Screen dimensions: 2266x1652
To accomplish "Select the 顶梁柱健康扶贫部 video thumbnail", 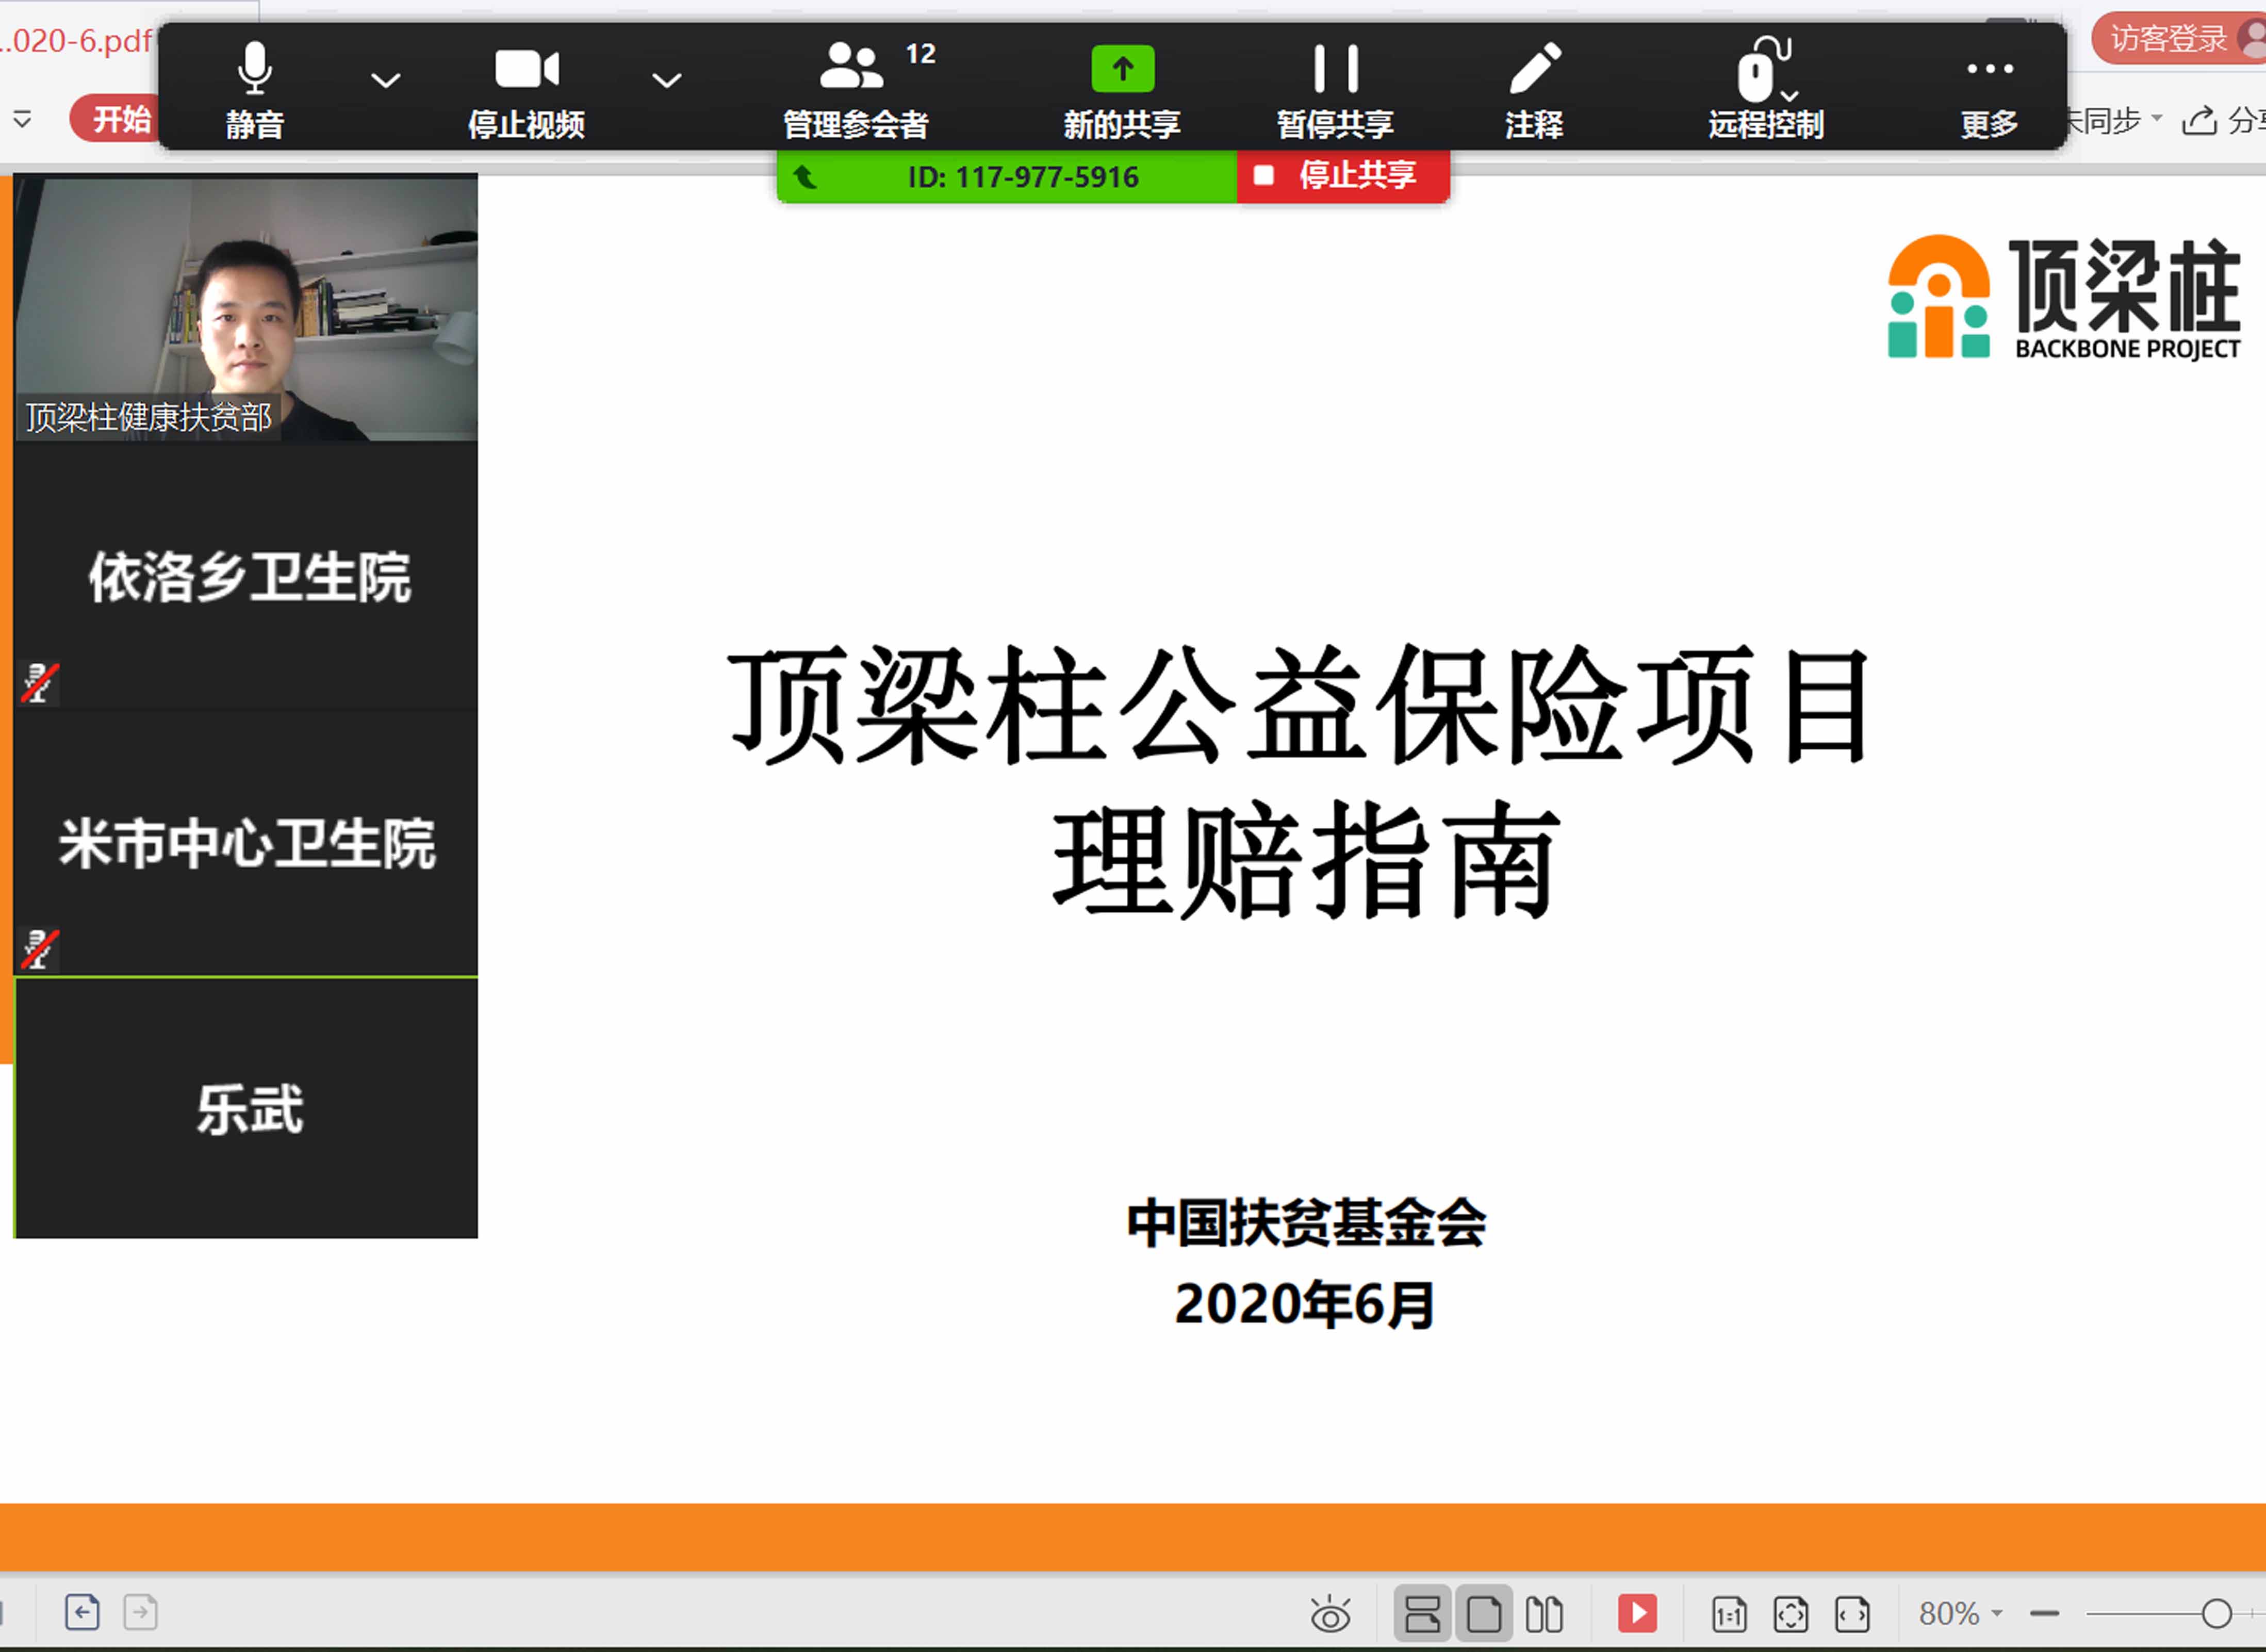I will [x=246, y=308].
